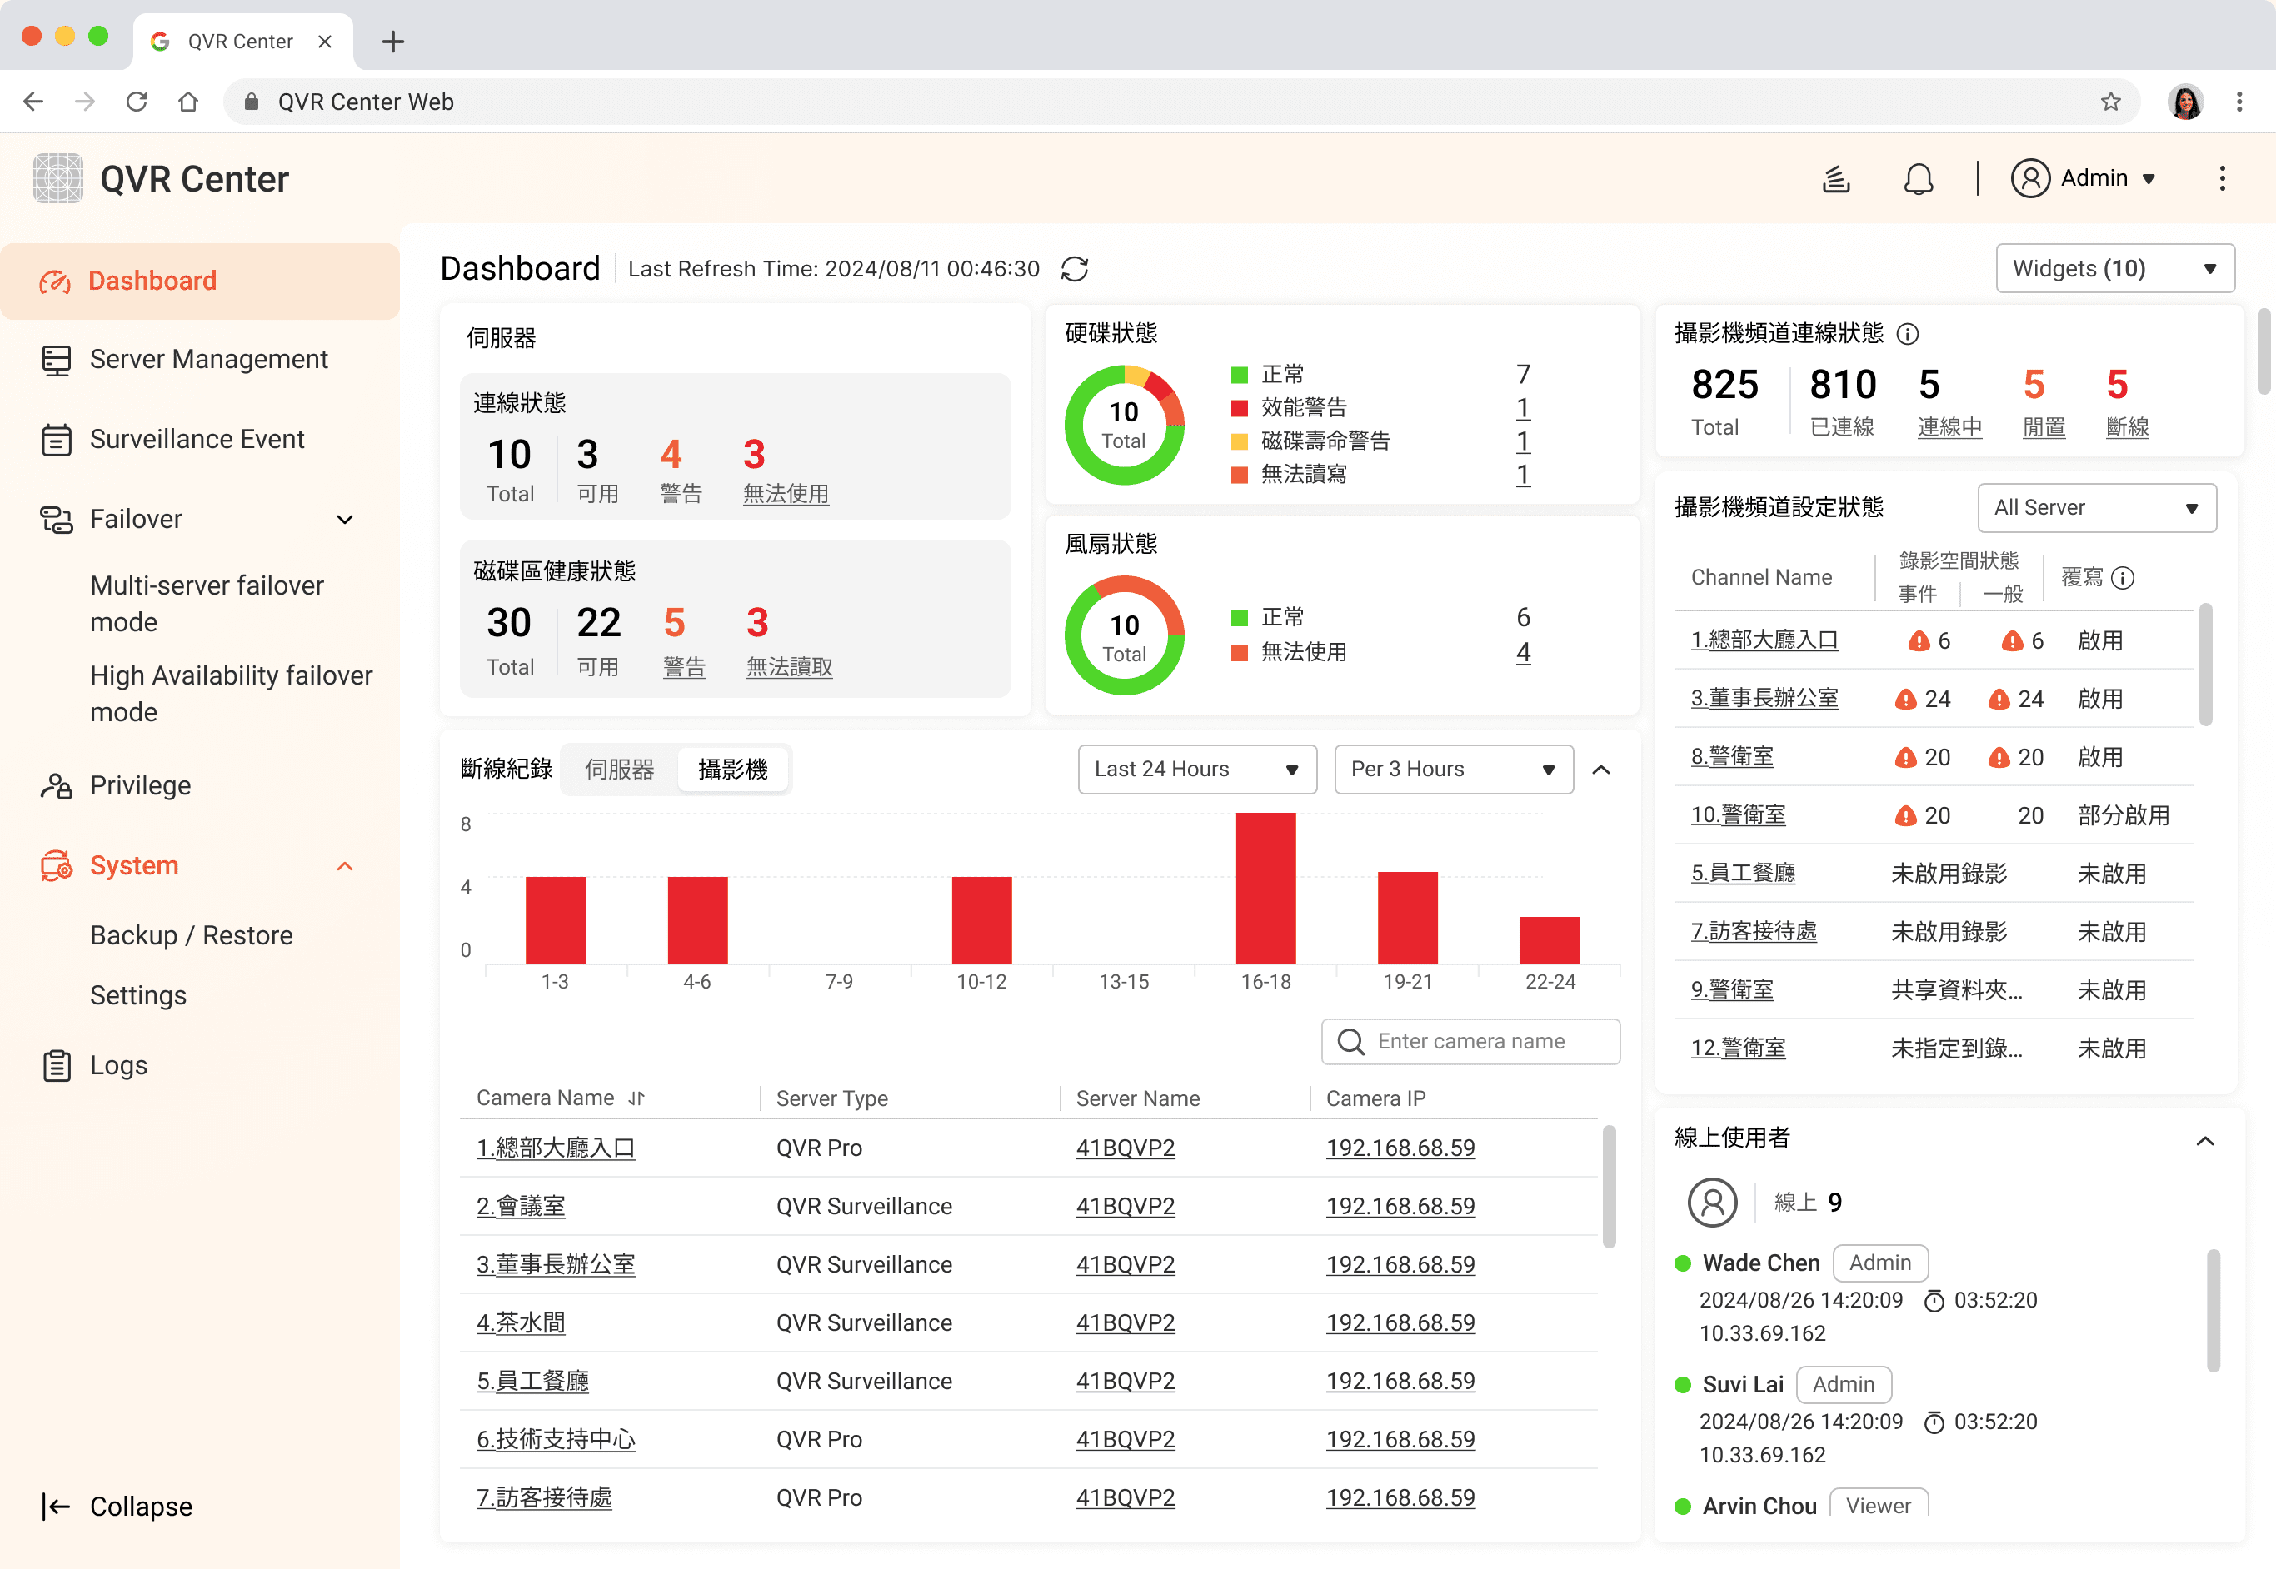Click the Collapse sidebar icon

pyautogui.click(x=56, y=1506)
